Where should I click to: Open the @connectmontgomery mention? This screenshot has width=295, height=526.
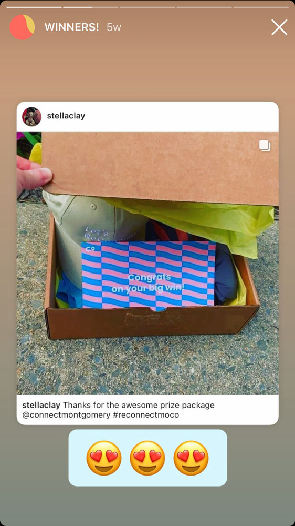66,415
